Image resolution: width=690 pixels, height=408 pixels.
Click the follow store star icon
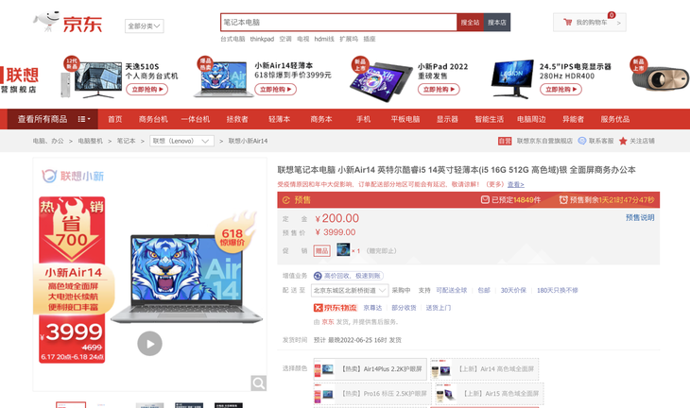coord(623,141)
